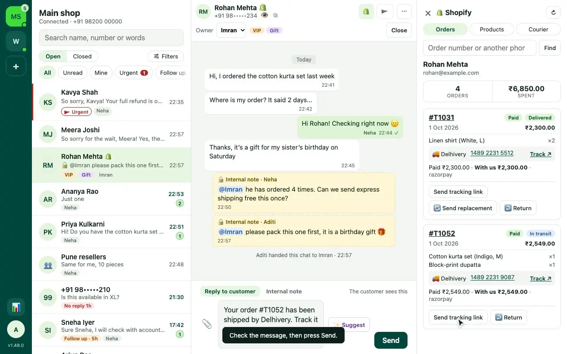Show Mine chats filter
The height and width of the screenshot is (354, 567).
tap(101, 73)
